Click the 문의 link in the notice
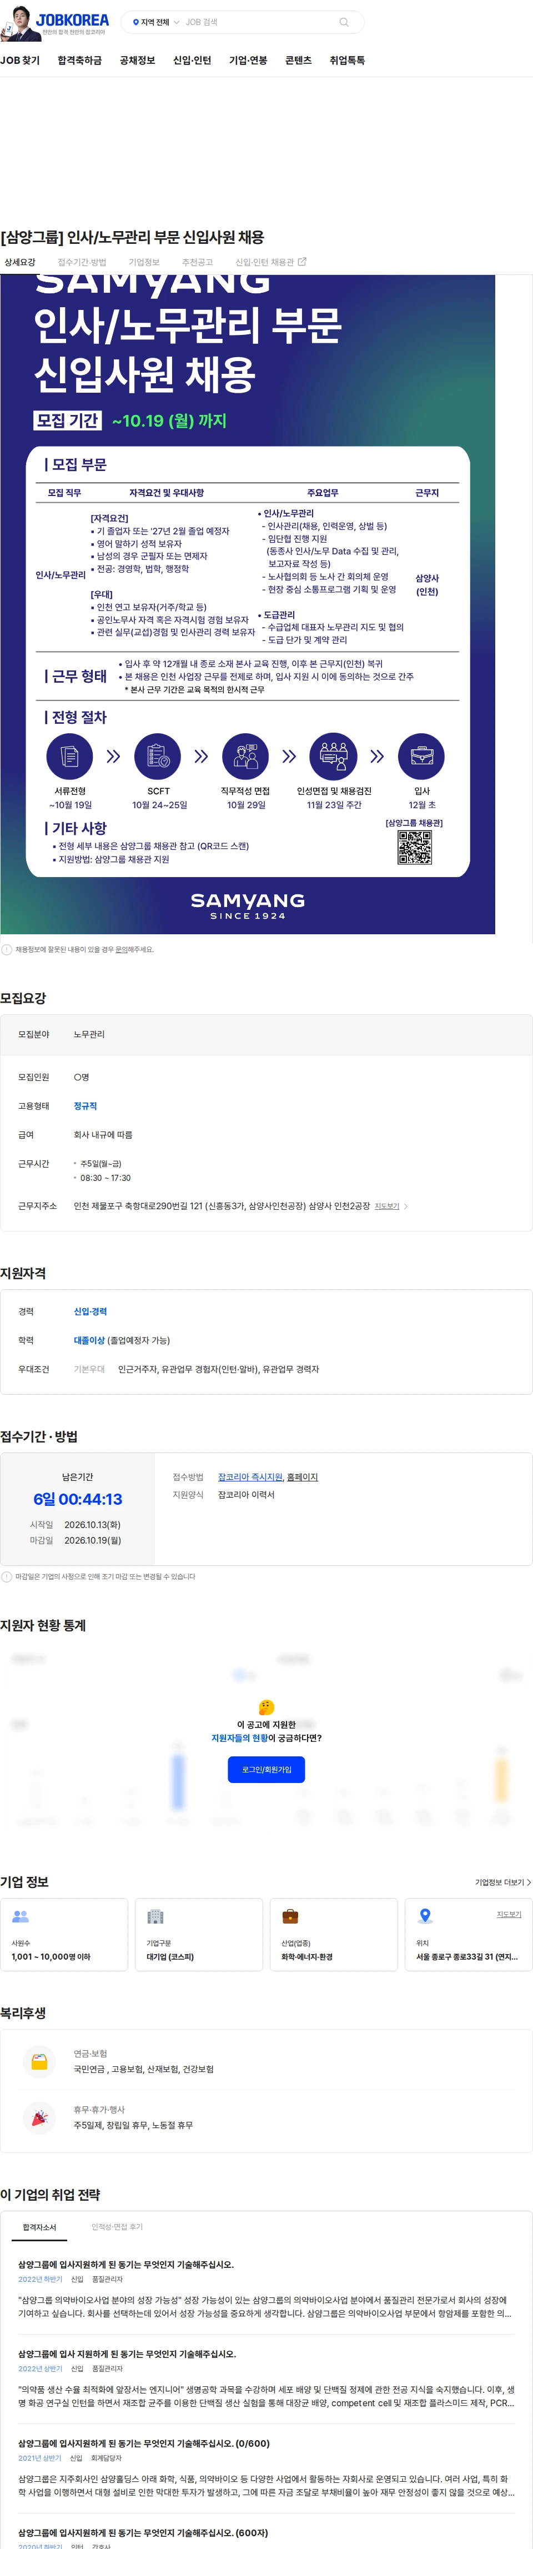533x2549 pixels. coord(122,950)
